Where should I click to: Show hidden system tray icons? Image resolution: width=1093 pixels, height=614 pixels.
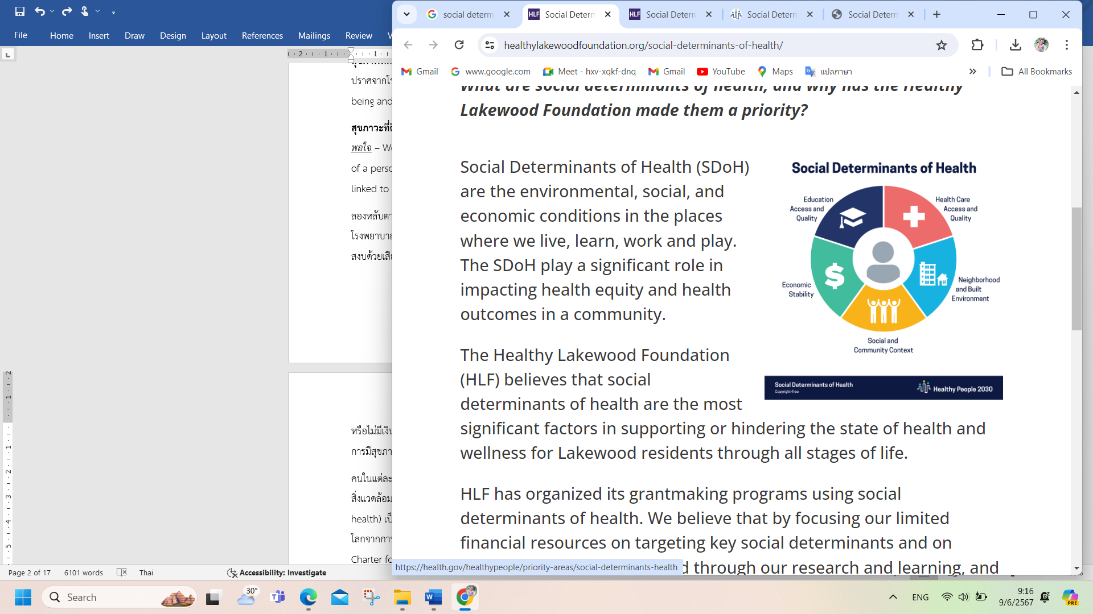point(893,597)
